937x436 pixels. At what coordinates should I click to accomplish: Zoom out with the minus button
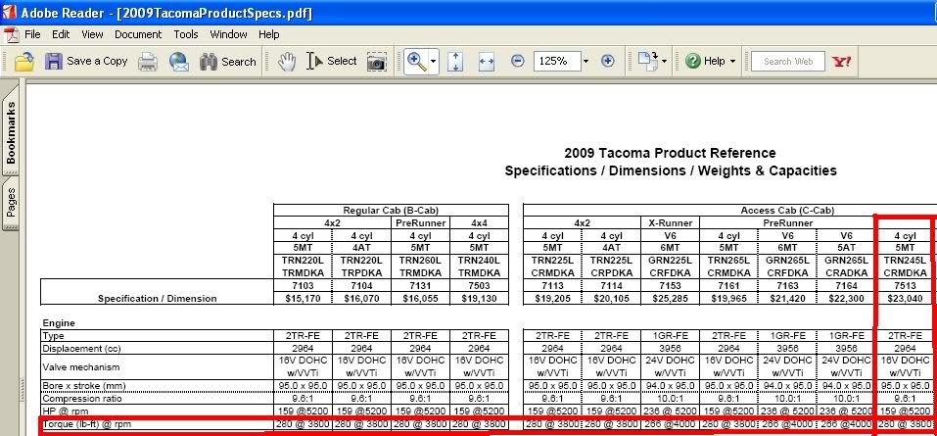(518, 61)
